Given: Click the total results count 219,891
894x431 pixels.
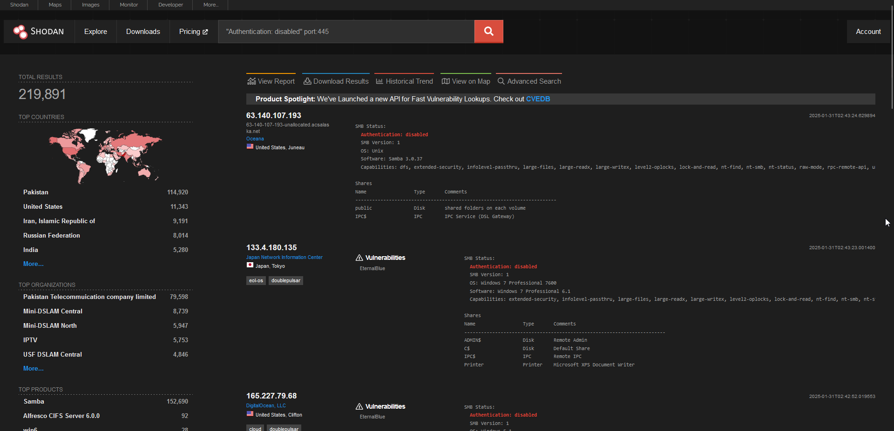Looking at the screenshot, I should (42, 94).
